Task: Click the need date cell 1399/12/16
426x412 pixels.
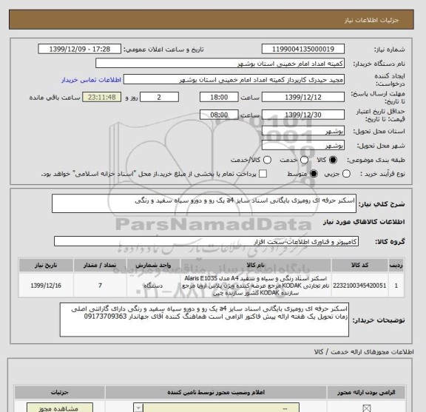Action: pyautogui.click(x=46, y=286)
